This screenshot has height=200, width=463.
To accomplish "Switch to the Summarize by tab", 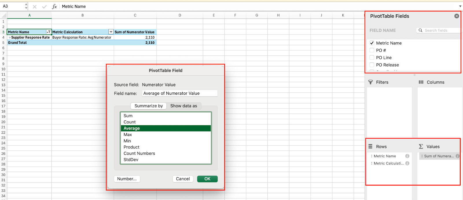I will click(149, 106).
